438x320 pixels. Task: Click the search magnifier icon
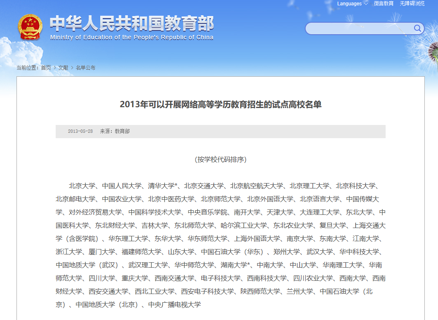point(417,28)
